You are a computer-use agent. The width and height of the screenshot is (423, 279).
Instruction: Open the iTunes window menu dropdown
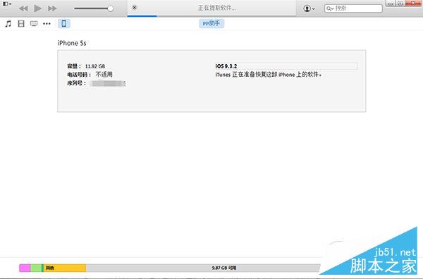[7, 4]
